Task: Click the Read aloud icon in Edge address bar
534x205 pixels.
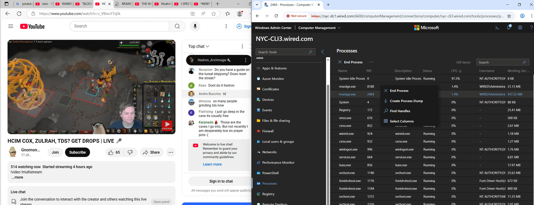Action: point(203,14)
